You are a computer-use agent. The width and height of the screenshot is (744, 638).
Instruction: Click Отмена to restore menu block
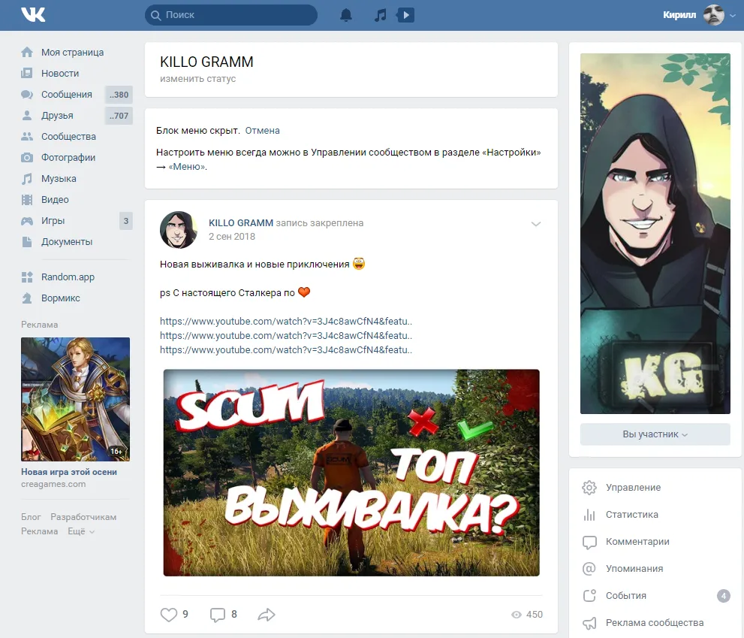[x=263, y=131]
